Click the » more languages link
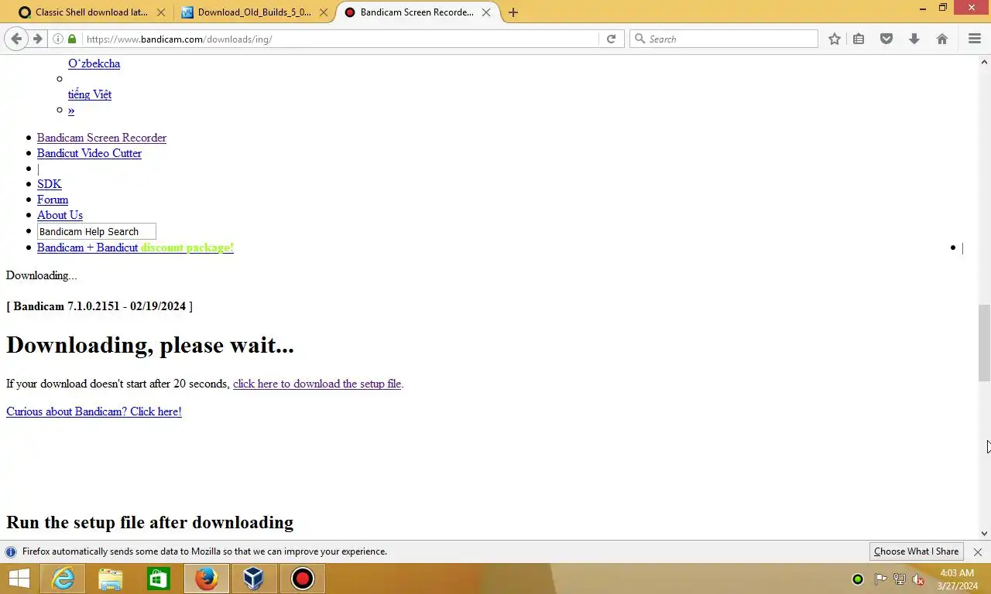991x594 pixels. 71,110
